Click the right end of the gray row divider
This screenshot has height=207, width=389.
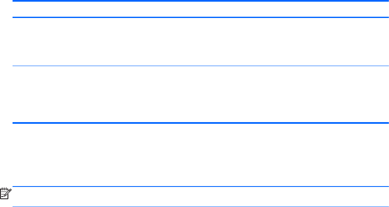[x=387, y=66]
